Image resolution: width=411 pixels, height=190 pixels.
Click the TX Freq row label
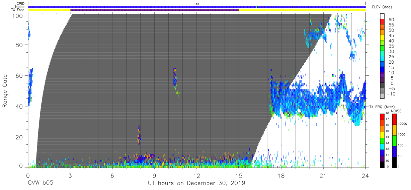pos(18,10)
